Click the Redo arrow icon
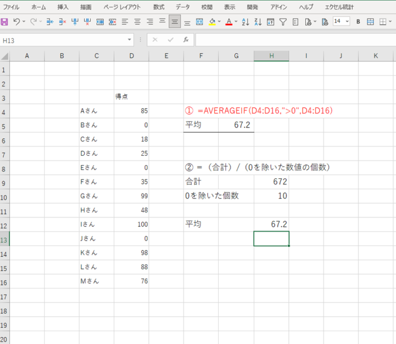 [x=34, y=22]
